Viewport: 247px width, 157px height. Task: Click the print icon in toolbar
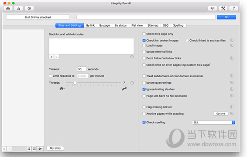coord(8,8)
